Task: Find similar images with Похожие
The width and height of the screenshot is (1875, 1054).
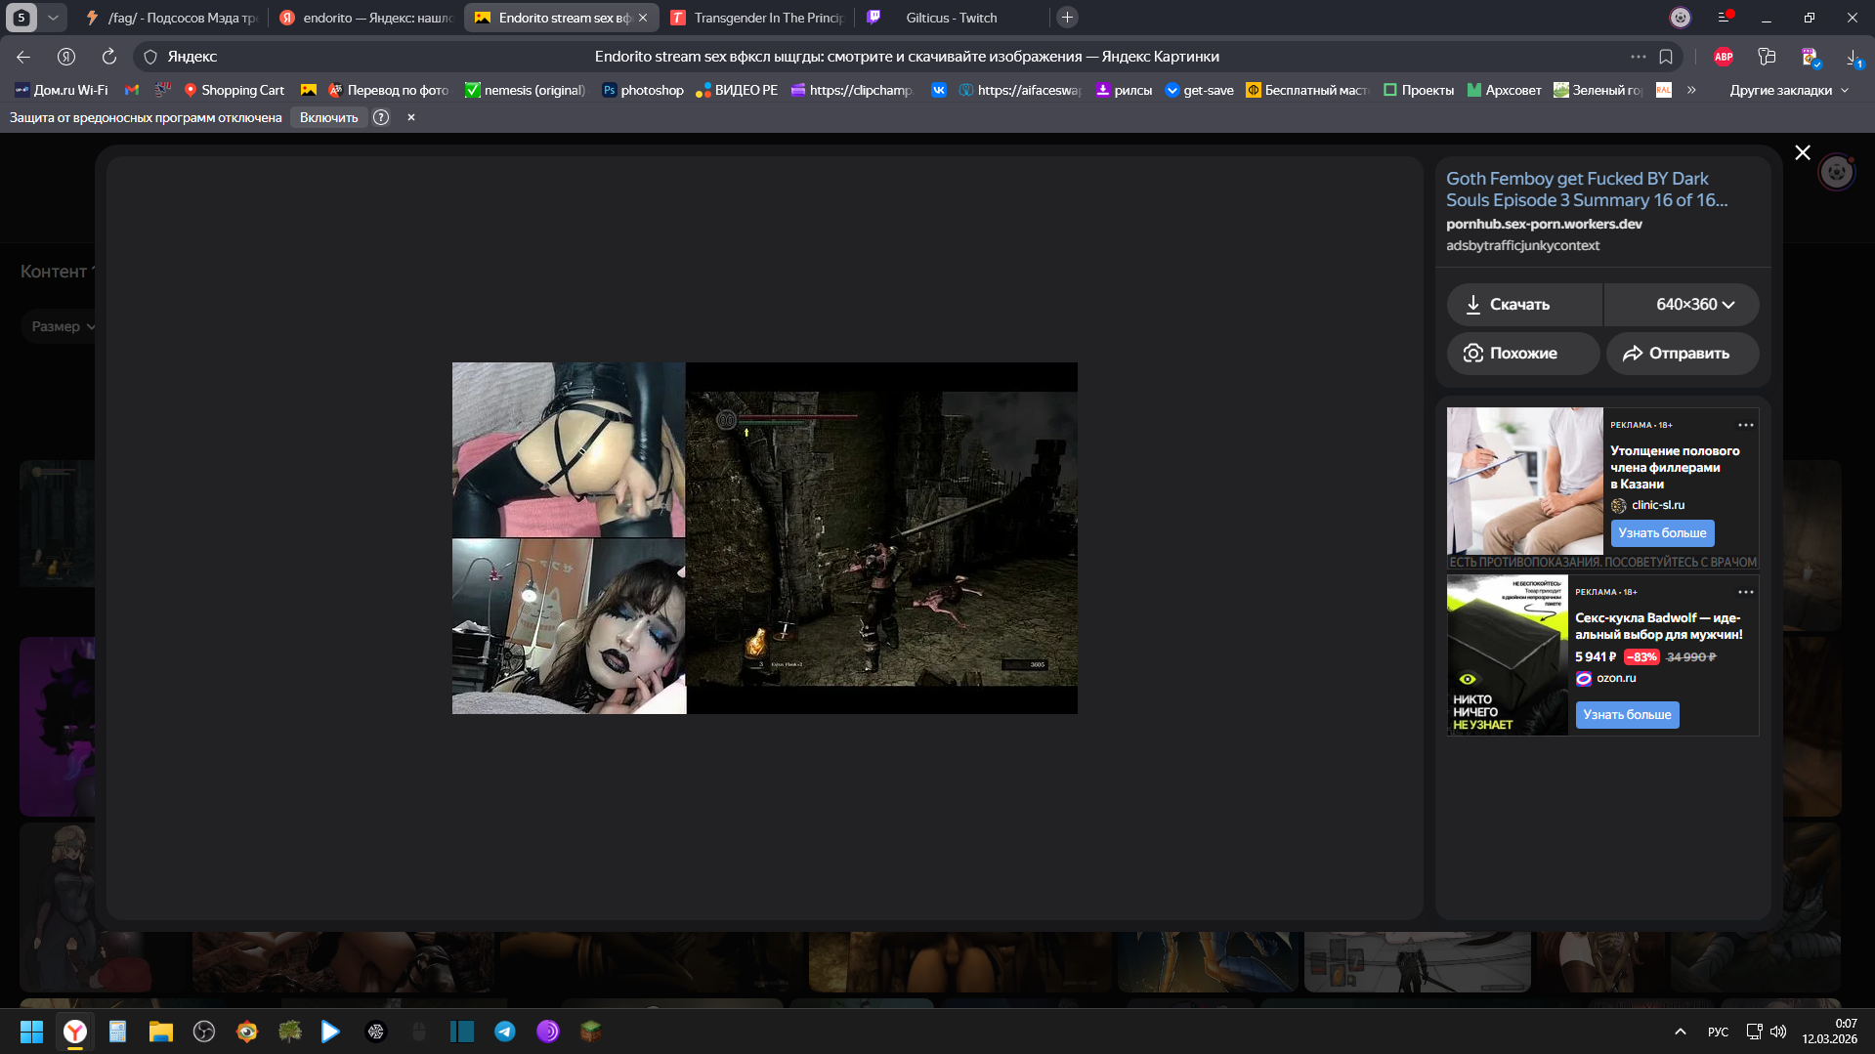Action: pos(1523,354)
